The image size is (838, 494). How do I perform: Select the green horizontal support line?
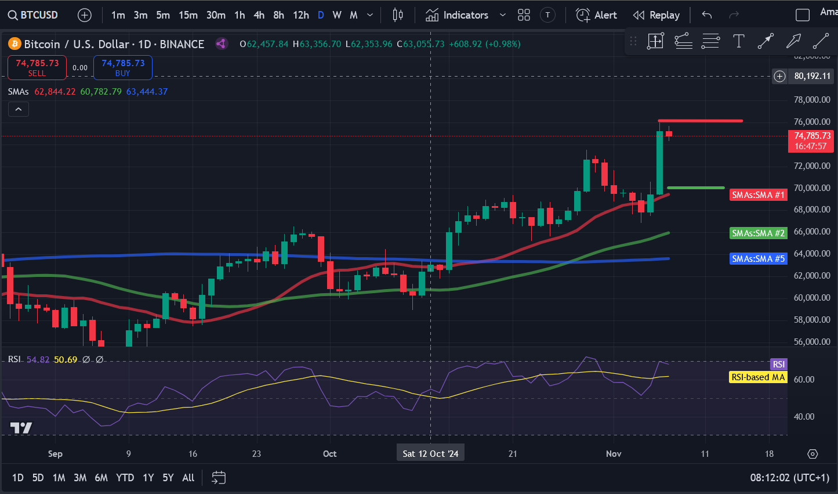(x=696, y=187)
